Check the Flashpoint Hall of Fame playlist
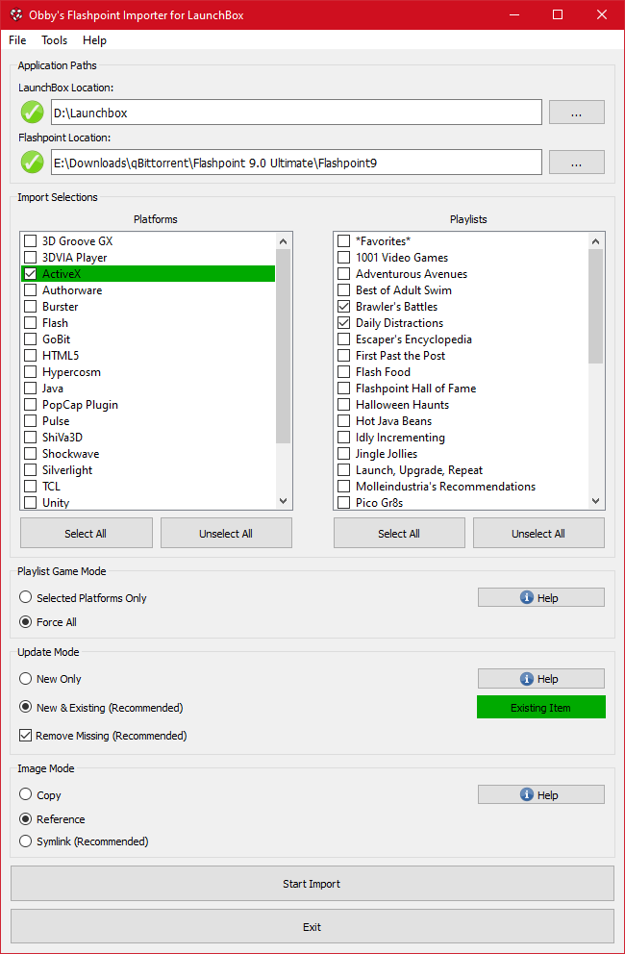The image size is (625, 954). click(x=344, y=389)
